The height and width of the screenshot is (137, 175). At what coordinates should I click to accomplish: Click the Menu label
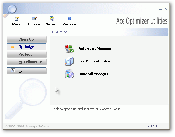[x=17, y=24]
